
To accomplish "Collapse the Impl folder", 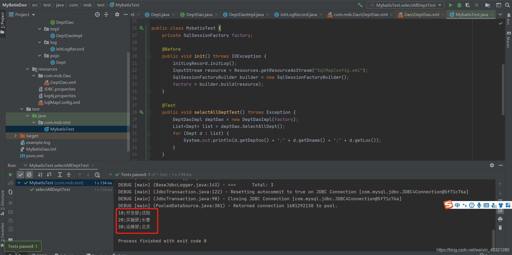I will [x=40, y=29].
